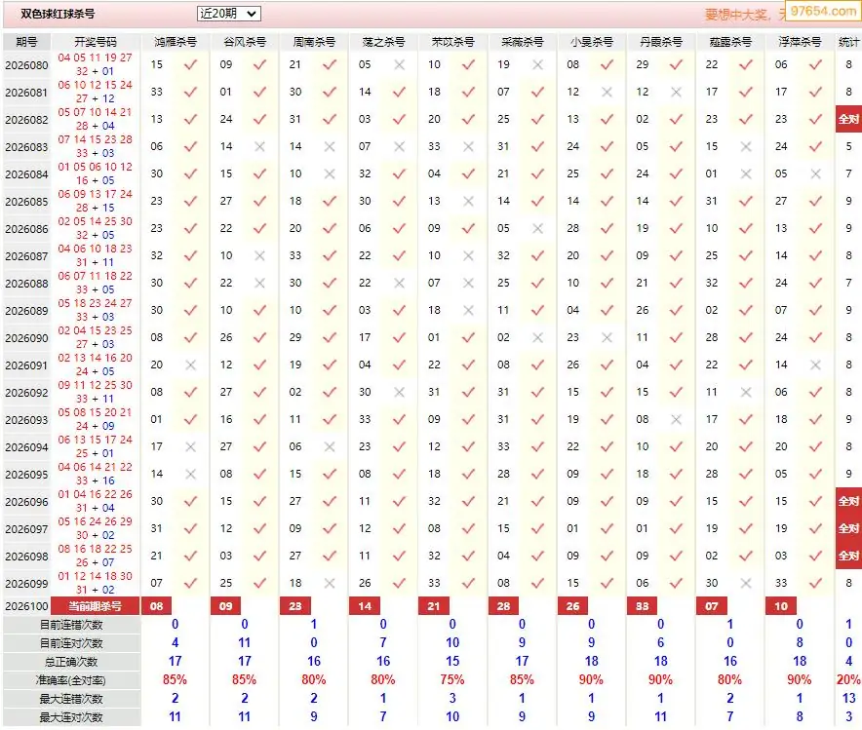Image resolution: width=862 pixels, height=730 pixels.
Task: Click the cross mark beside 07 in row 2026083
Action: pos(400,146)
